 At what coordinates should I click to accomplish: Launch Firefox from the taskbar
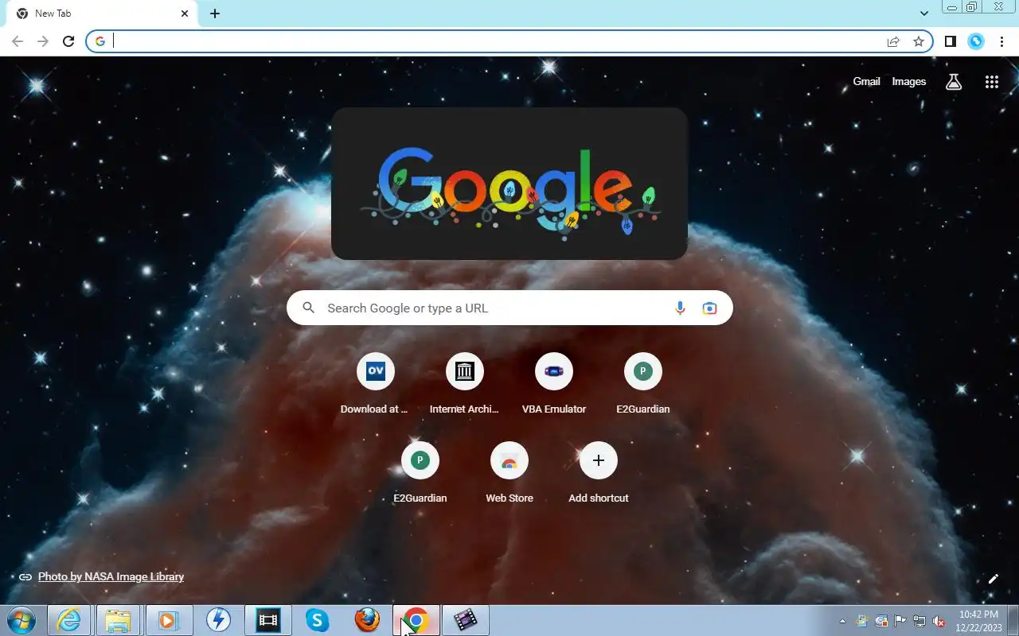[x=367, y=620]
